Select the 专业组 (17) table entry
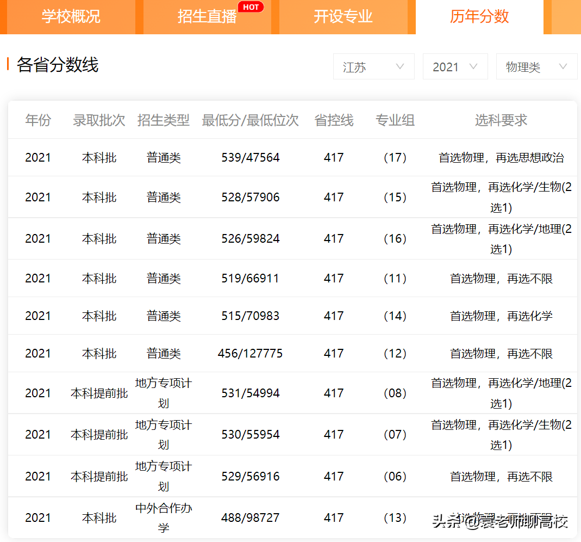This screenshot has height=542, width=581. pyautogui.click(x=394, y=157)
